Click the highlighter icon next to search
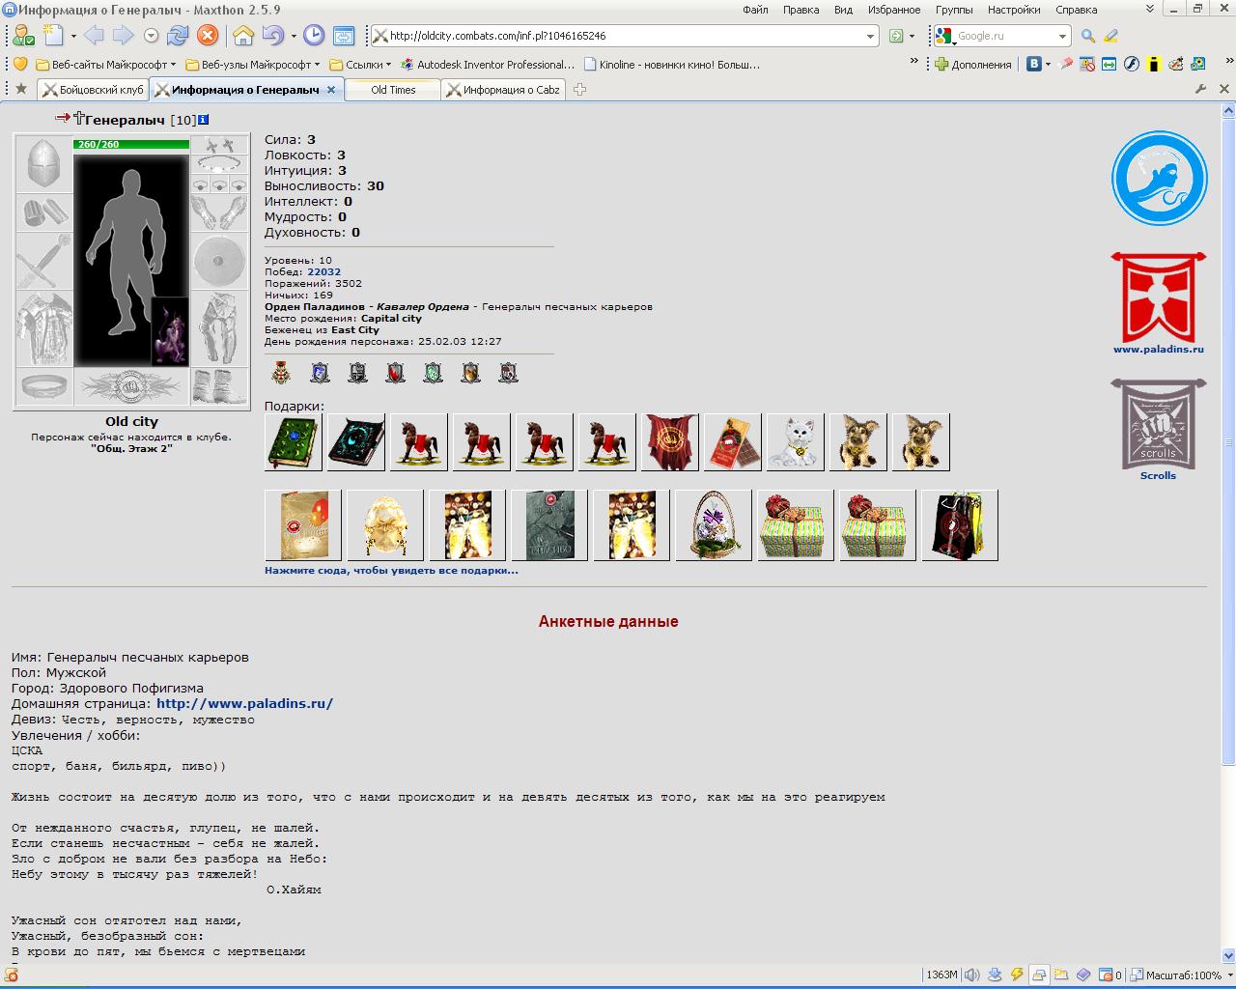The width and height of the screenshot is (1236, 989). pyautogui.click(x=1110, y=36)
